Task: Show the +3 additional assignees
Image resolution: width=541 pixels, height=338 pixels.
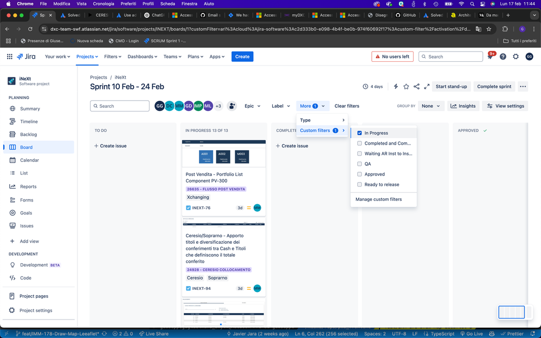Action: click(218, 106)
